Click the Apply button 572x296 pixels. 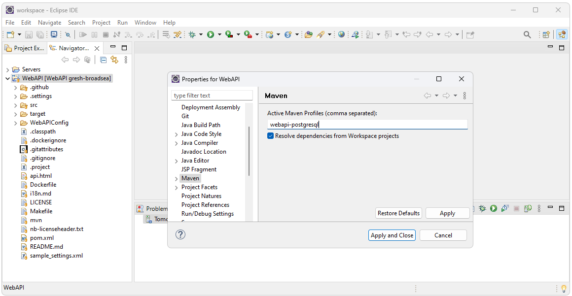point(448,213)
